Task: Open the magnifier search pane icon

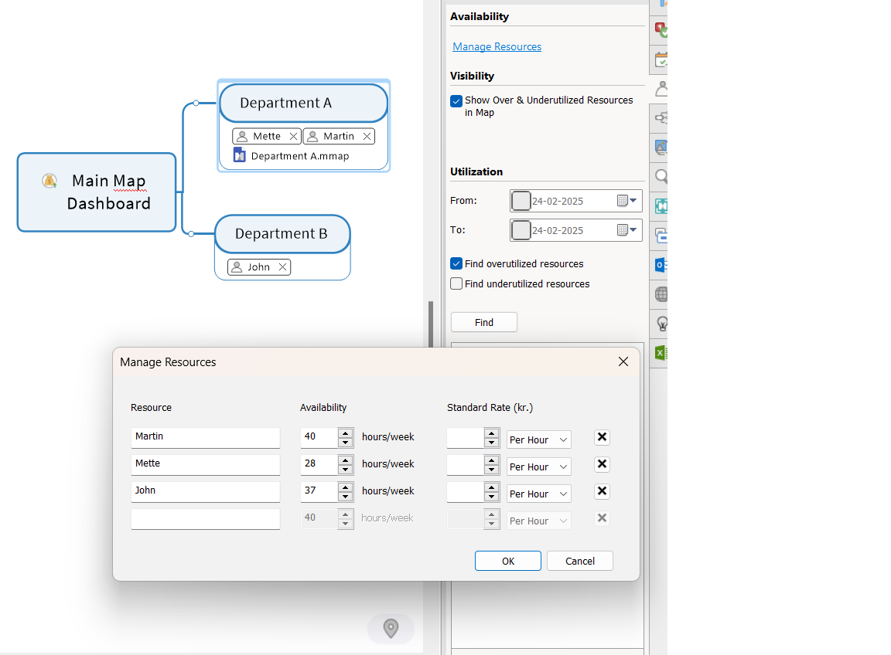Action: pos(661,177)
